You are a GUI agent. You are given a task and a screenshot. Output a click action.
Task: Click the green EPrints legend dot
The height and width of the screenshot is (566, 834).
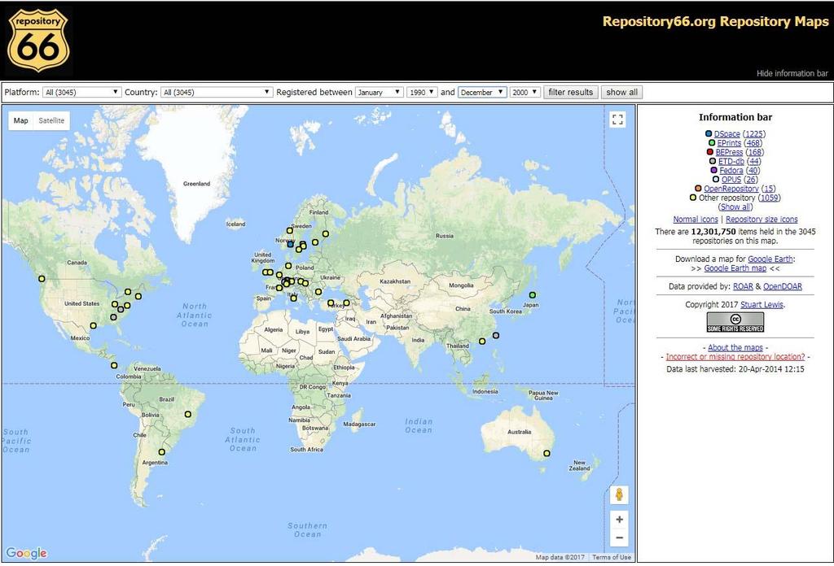coord(712,143)
